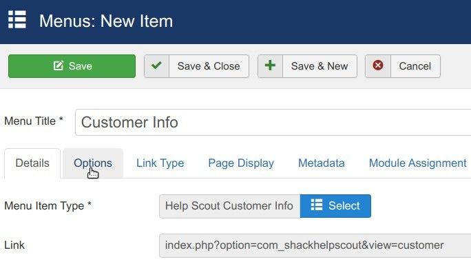Click the green plus Save & New icon
This screenshot has height=266, width=471.
(x=270, y=65)
